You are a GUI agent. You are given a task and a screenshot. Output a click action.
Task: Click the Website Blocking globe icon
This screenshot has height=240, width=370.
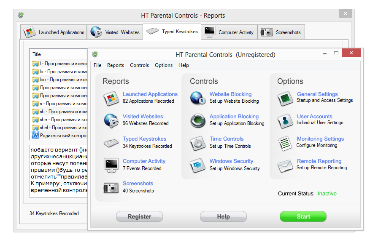point(198,98)
